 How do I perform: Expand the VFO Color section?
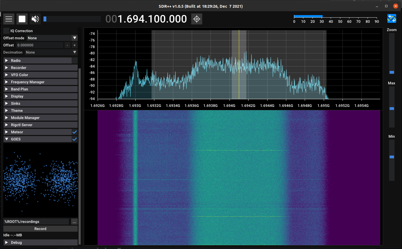click(x=41, y=75)
